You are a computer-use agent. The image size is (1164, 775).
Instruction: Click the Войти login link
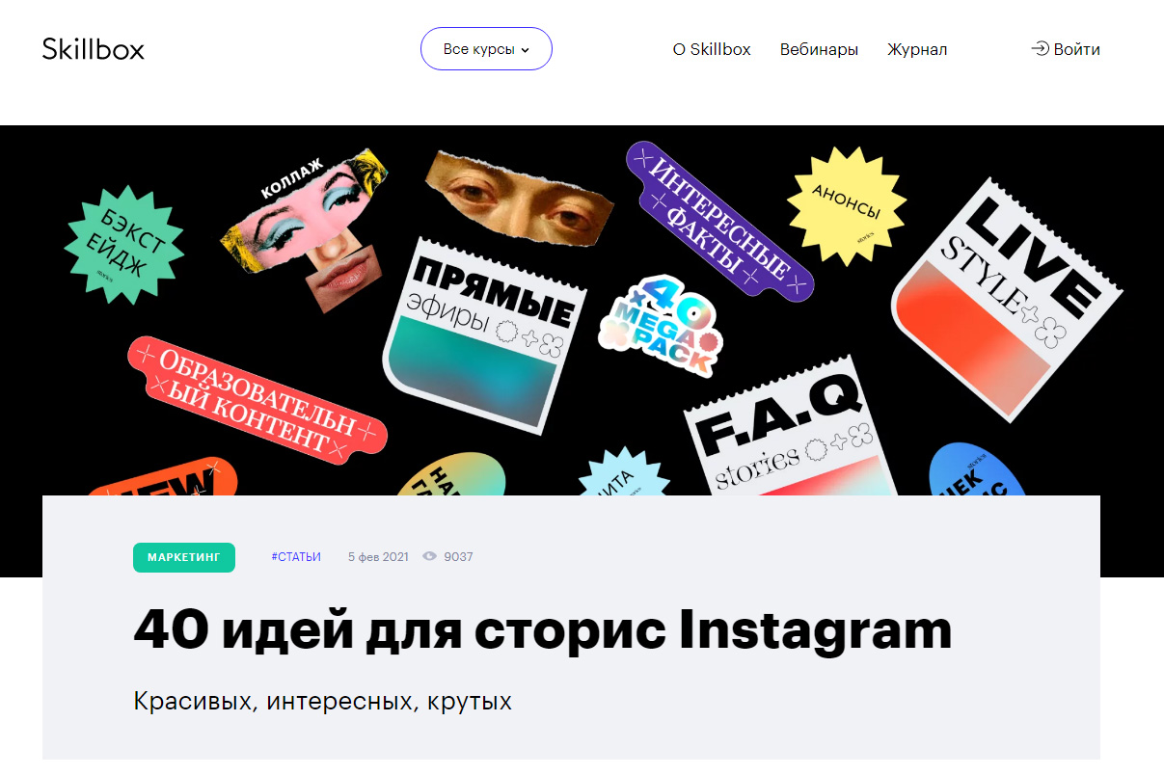pos(1076,49)
